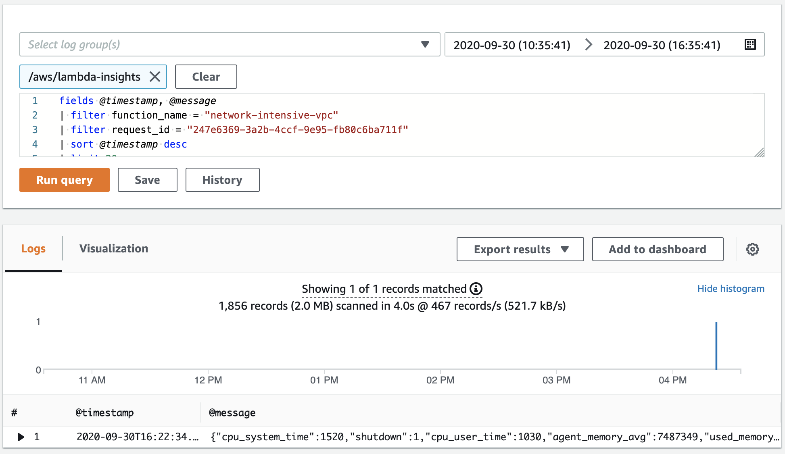Open the History panel
The height and width of the screenshot is (454, 785).
pos(221,179)
